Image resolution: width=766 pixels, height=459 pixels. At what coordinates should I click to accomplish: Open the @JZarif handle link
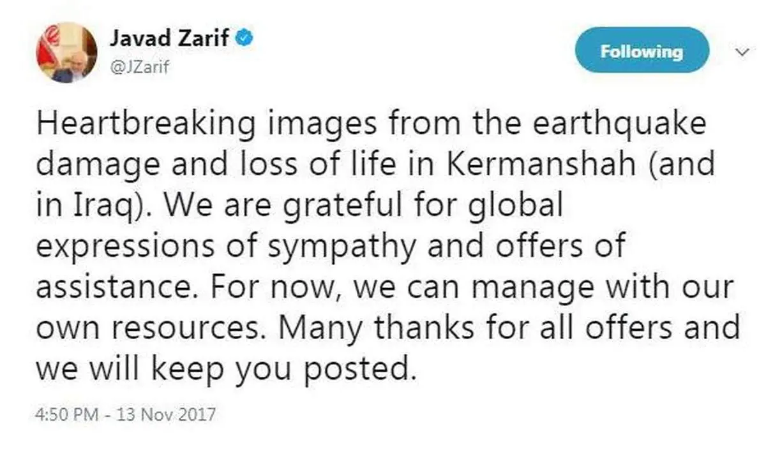pos(139,66)
